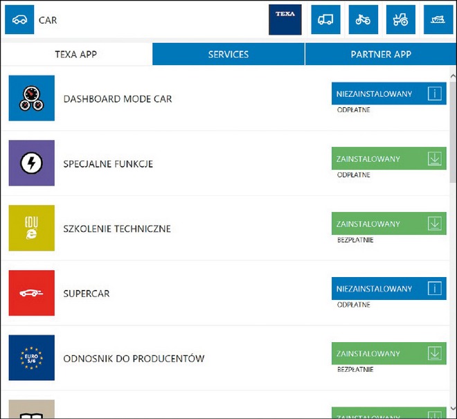The width and height of the screenshot is (457, 419).
Task: Click the car category icon
Action: point(19,20)
